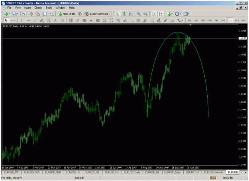Open the Market Watch window icon
Screen dimensions: 249x181
click(x=24, y=14)
